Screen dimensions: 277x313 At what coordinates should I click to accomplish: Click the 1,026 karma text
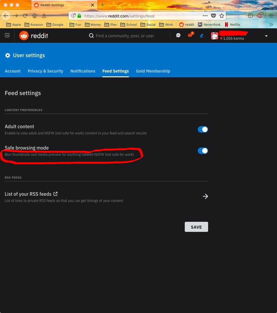(x=233, y=38)
